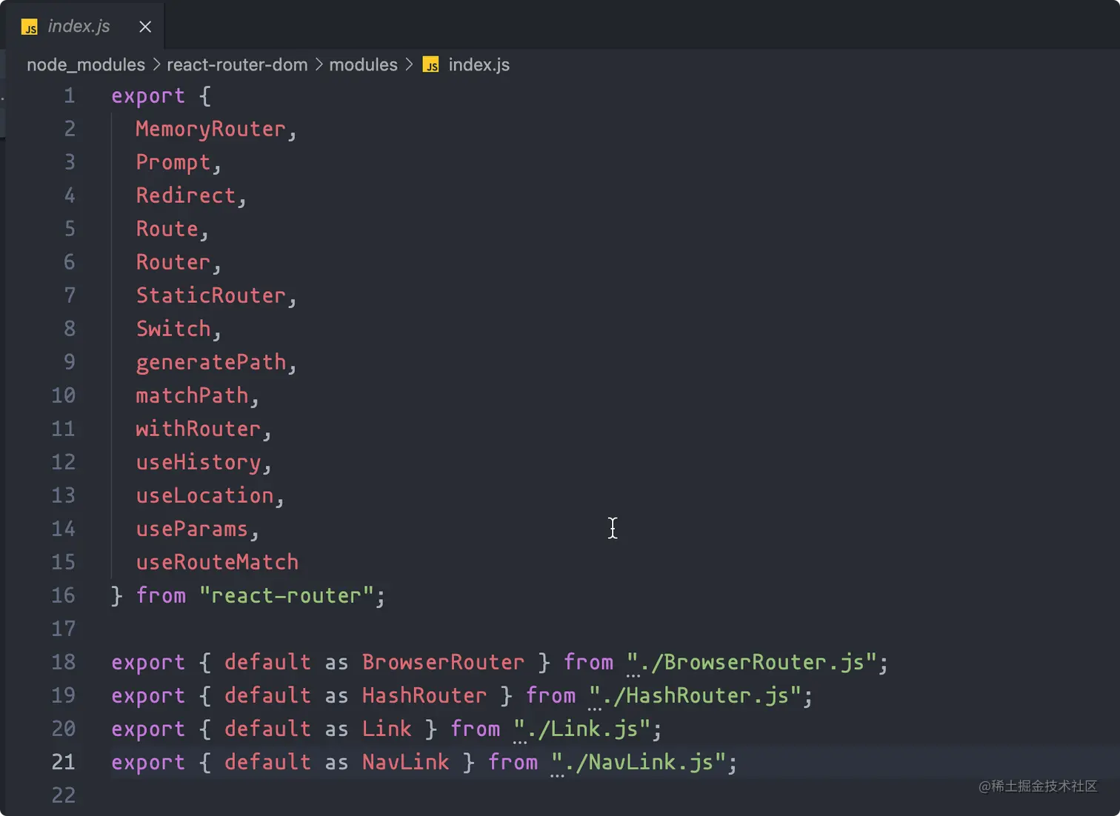The height and width of the screenshot is (816, 1120).
Task: Click line number 1 in the gutter
Action: point(69,95)
